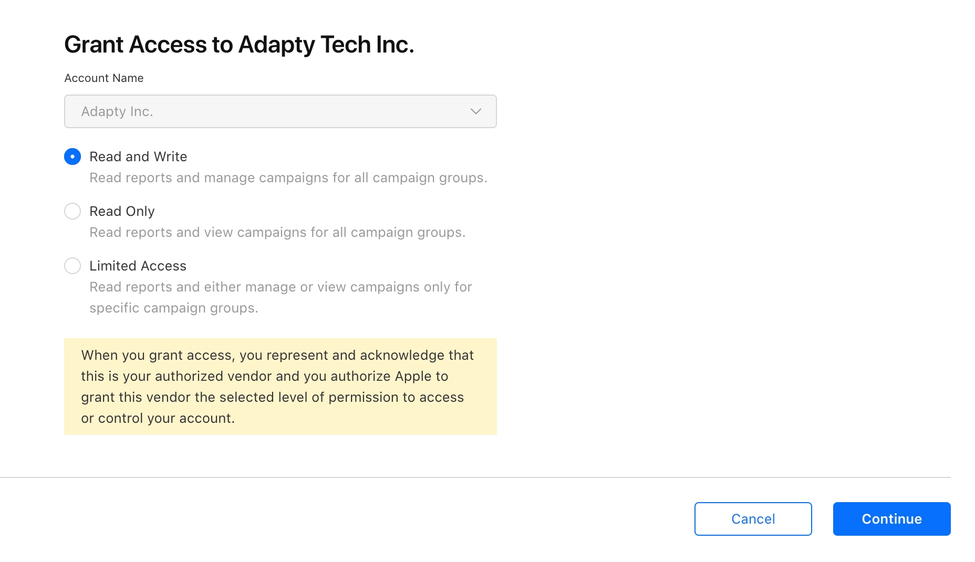
Task: Click the chevron on the Adapty Inc. selector
Action: (475, 111)
